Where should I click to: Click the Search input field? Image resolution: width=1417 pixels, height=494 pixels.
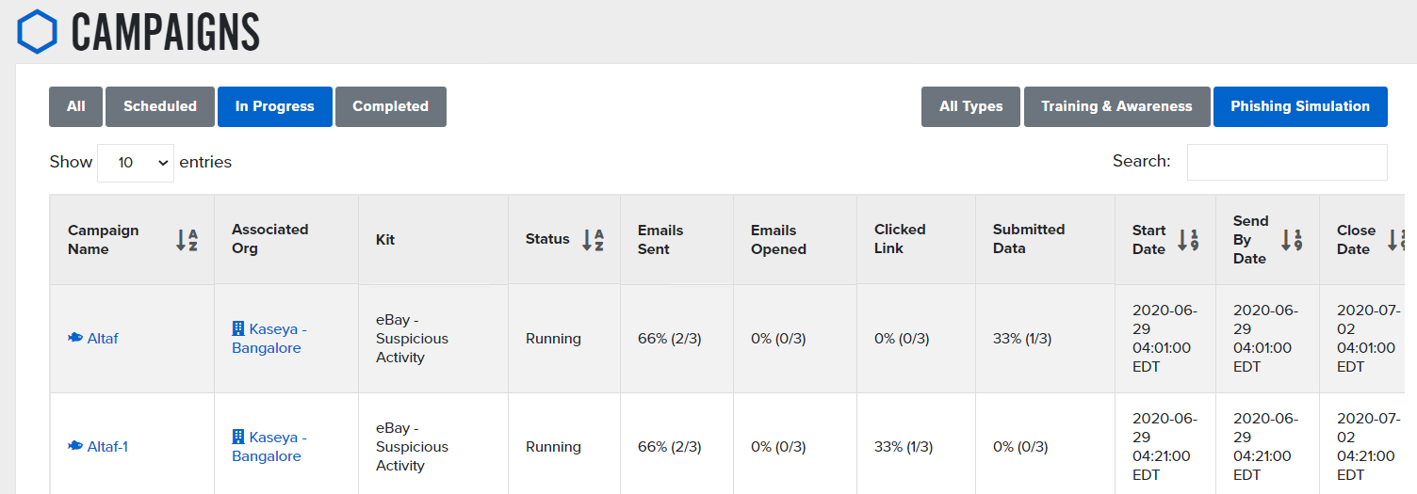tap(1287, 162)
